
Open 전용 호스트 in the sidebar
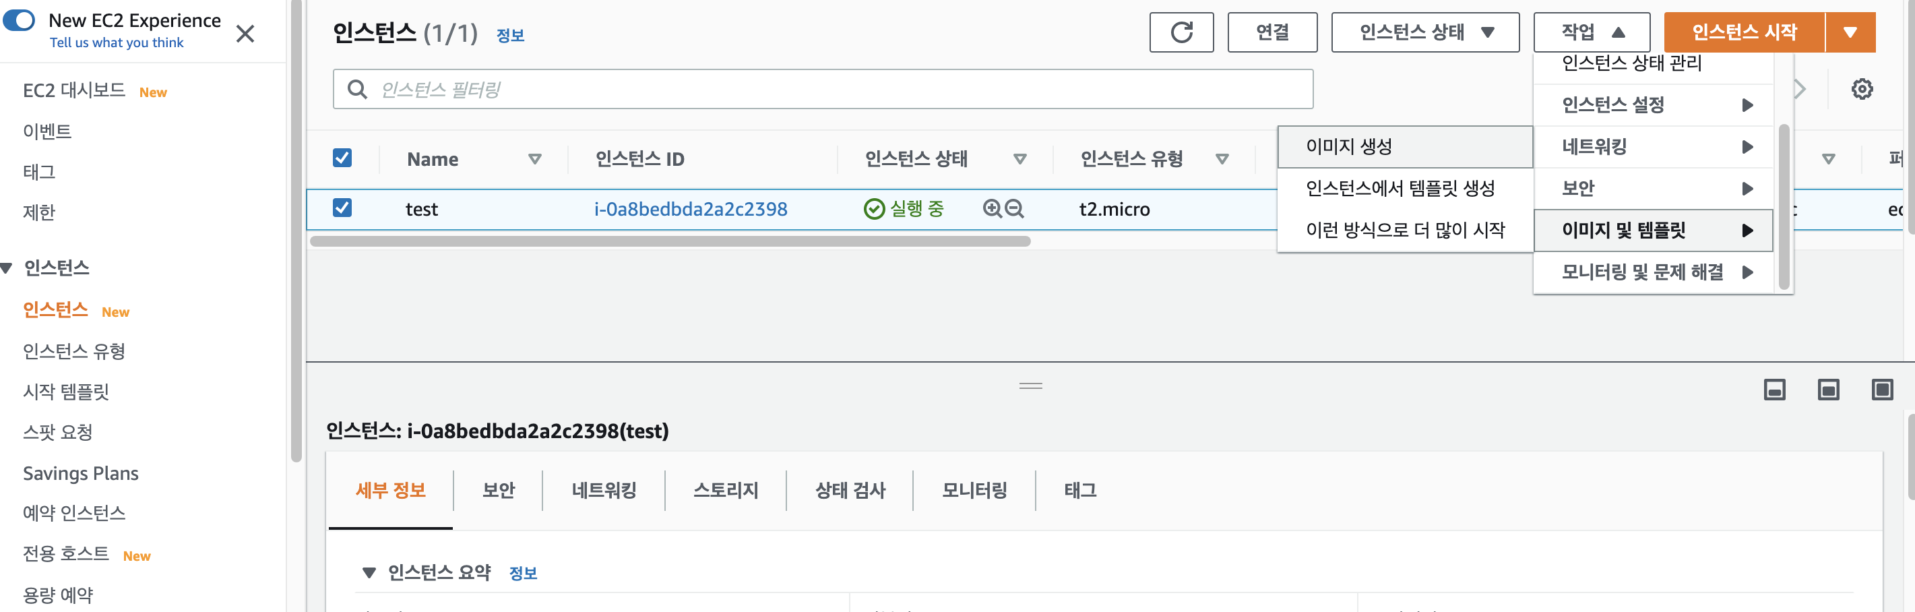point(65,554)
